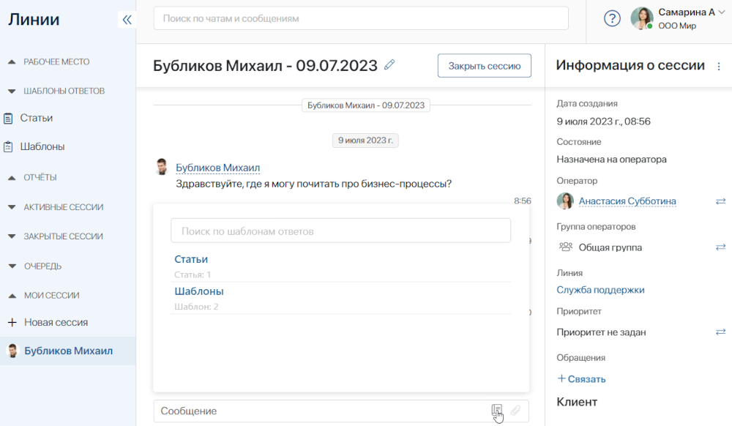
Task: Collapse the left sidebar with double chevron
Action: coord(127,20)
